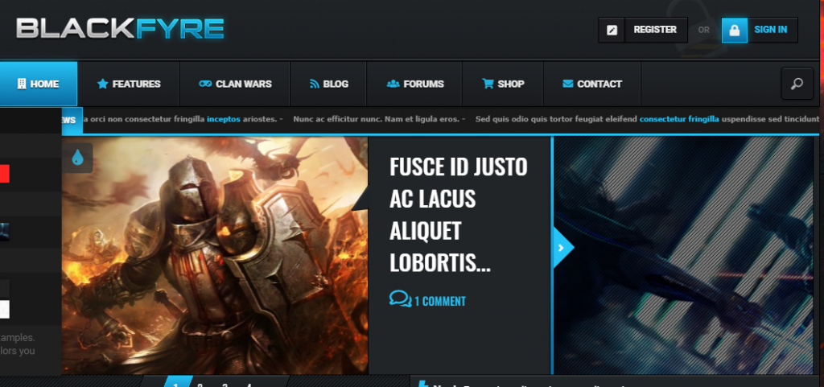The height and width of the screenshot is (387, 824).
Task: Click the star icon next to Features
Action: pos(102,84)
